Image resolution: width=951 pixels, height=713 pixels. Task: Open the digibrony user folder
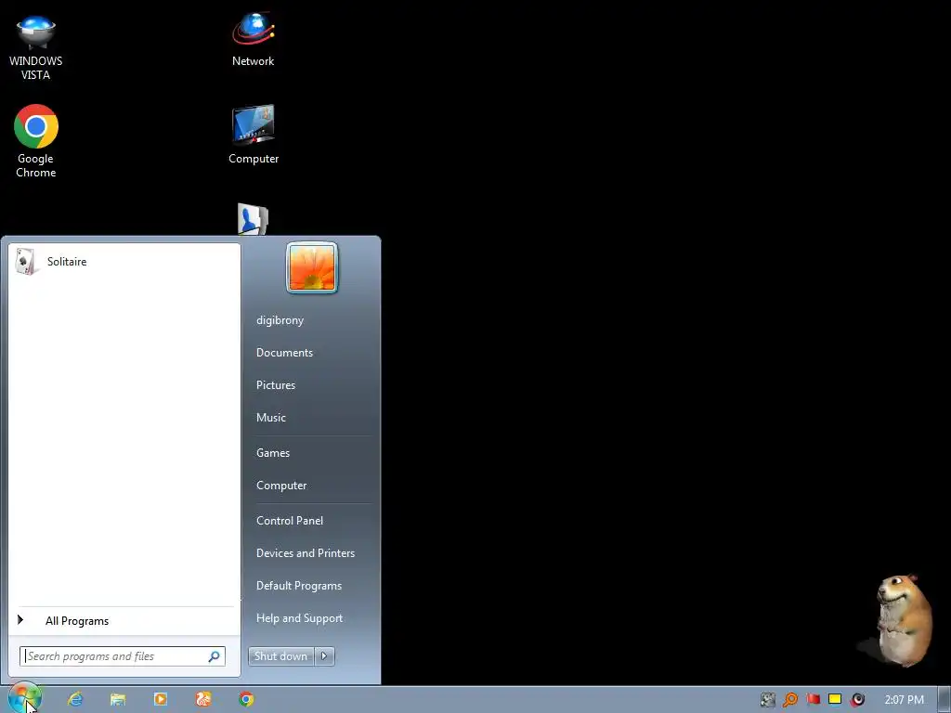[x=280, y=320]
